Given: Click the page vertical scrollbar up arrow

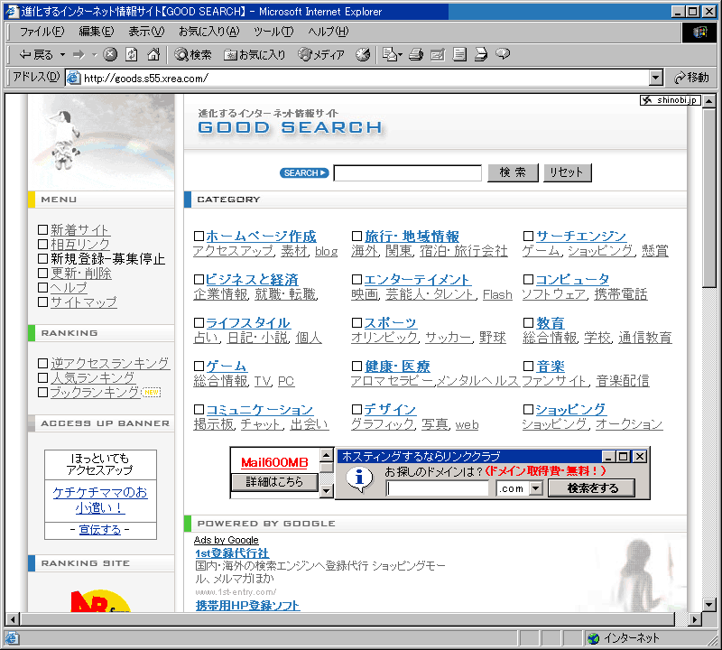Looking at the screenshot, I should pos(709,100).
